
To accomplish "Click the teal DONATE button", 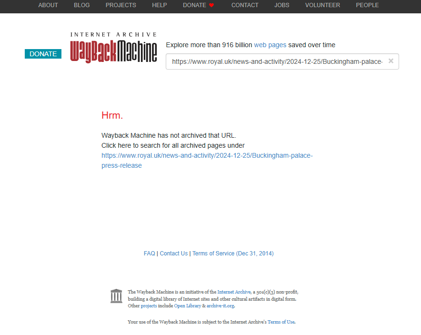I will 43,54.
